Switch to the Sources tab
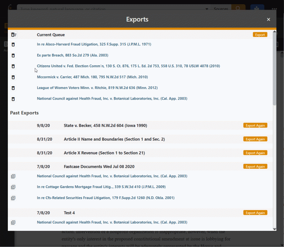Viewport: 284px width, 247px height. click(221, 9)
